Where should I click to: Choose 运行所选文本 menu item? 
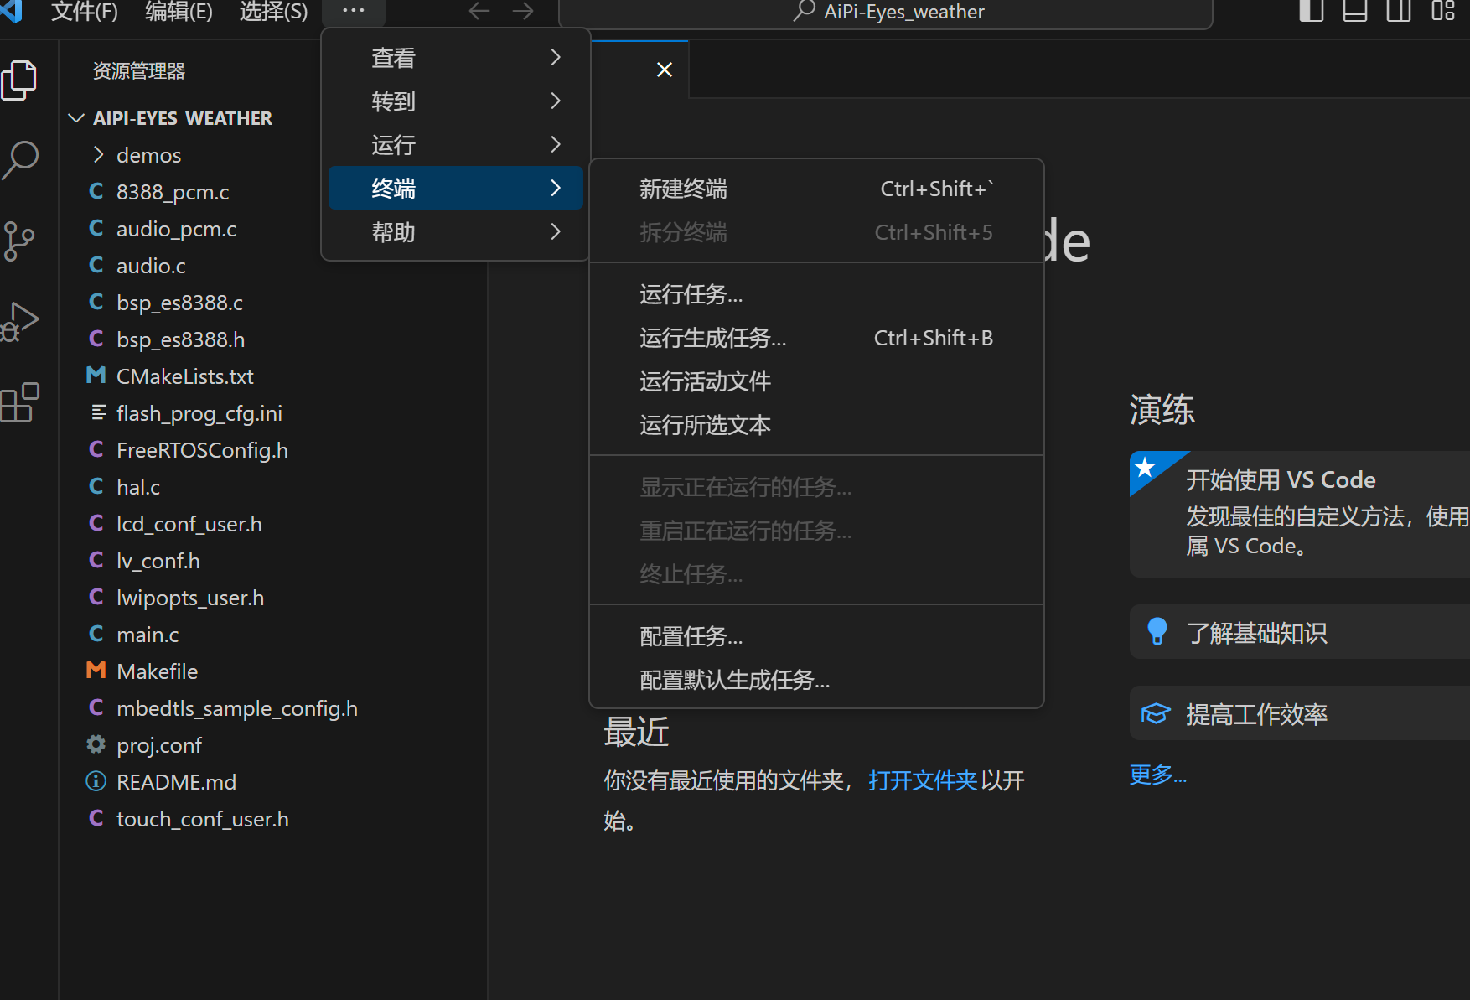click(x=816, y=425)
